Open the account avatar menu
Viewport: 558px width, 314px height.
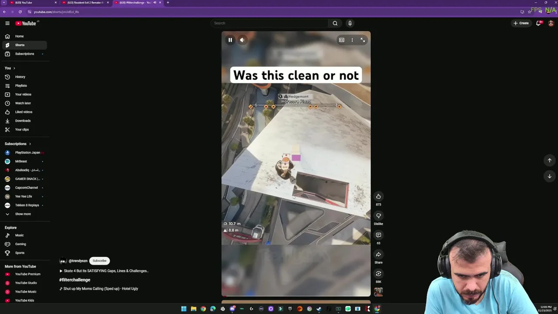point(551,23)
